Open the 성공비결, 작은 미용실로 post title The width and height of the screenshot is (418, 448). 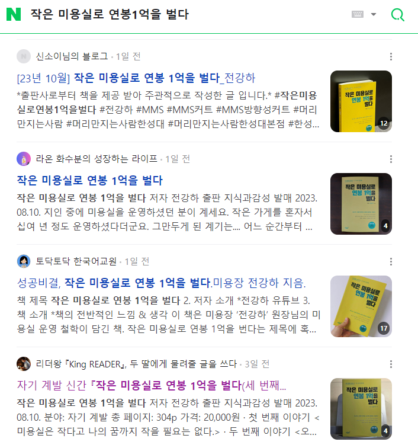[161, 283]
